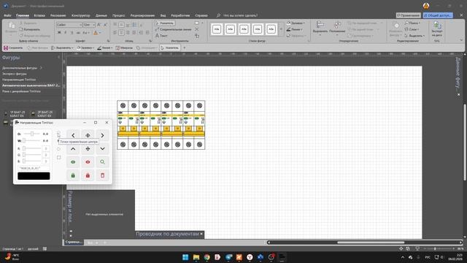This screenshot has height=263, width=467.
Task: Open the Вид ribbon tab
Action: click(x=163, y=15)
